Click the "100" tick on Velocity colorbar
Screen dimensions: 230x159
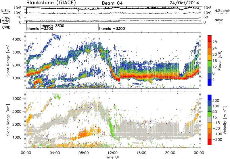[x=216, y=106]
